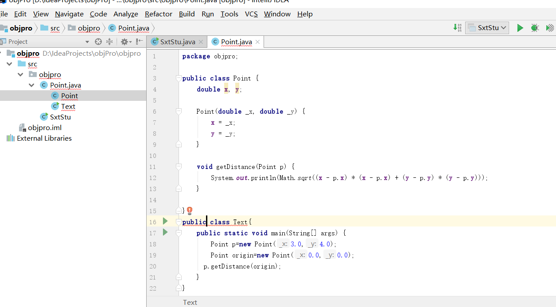Switch to the Point.java tab
This screenshot has height=307, width=556.
[235, 42]
